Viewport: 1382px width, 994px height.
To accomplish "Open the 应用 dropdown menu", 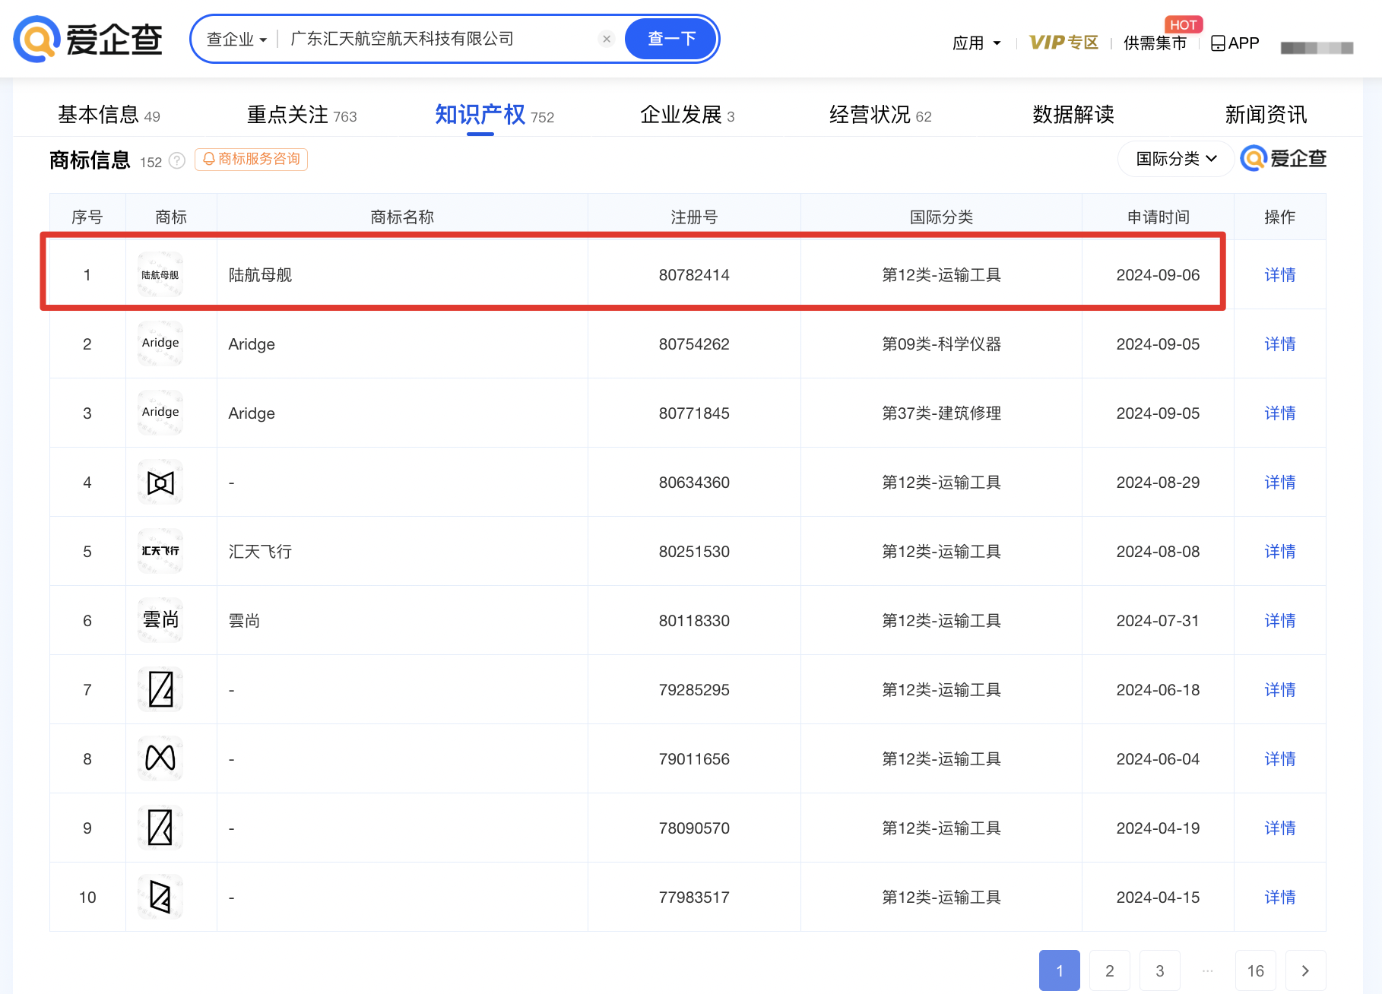I will tap(976, 43).
